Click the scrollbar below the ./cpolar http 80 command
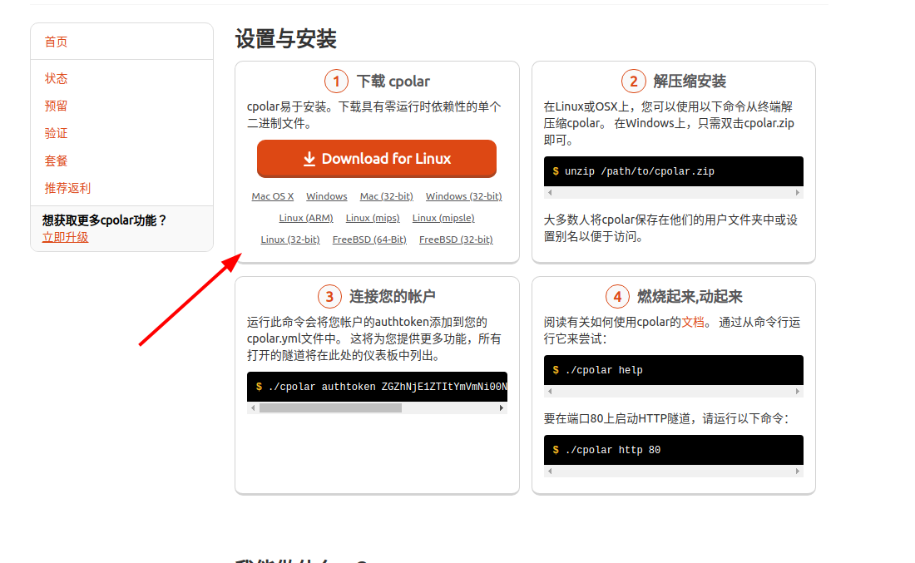Image resolution: width=915 pixels, height=563 pixels. pos(674,472)
